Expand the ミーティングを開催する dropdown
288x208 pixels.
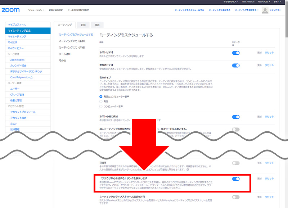(x=247, y=10)
